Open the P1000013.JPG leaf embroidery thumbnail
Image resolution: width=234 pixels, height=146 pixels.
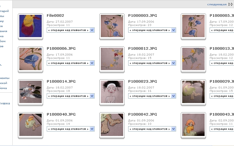(193, 59)
